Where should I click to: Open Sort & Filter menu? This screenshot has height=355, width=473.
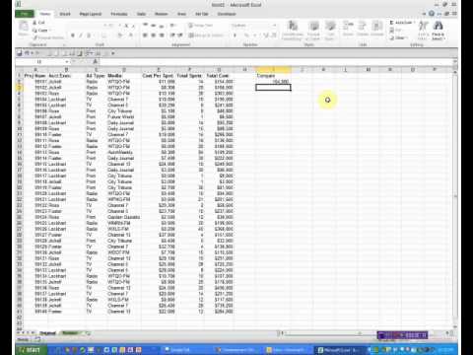(x=424, y=31)
